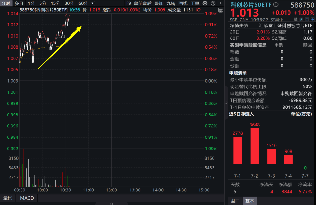This screenshot has width=316, height=205.
Task: Click the 融 margin trading indicator icon
Action: pyautogui.click(x=296, y=19)
